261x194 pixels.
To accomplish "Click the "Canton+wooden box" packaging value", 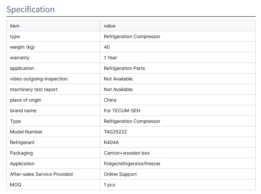I will point(127,153).
